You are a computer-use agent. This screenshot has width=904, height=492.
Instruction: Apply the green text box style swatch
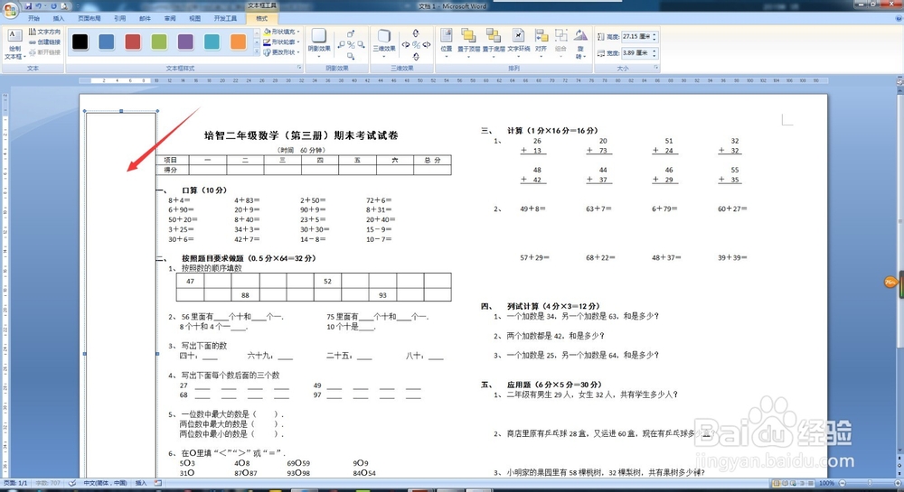point(159,42)
